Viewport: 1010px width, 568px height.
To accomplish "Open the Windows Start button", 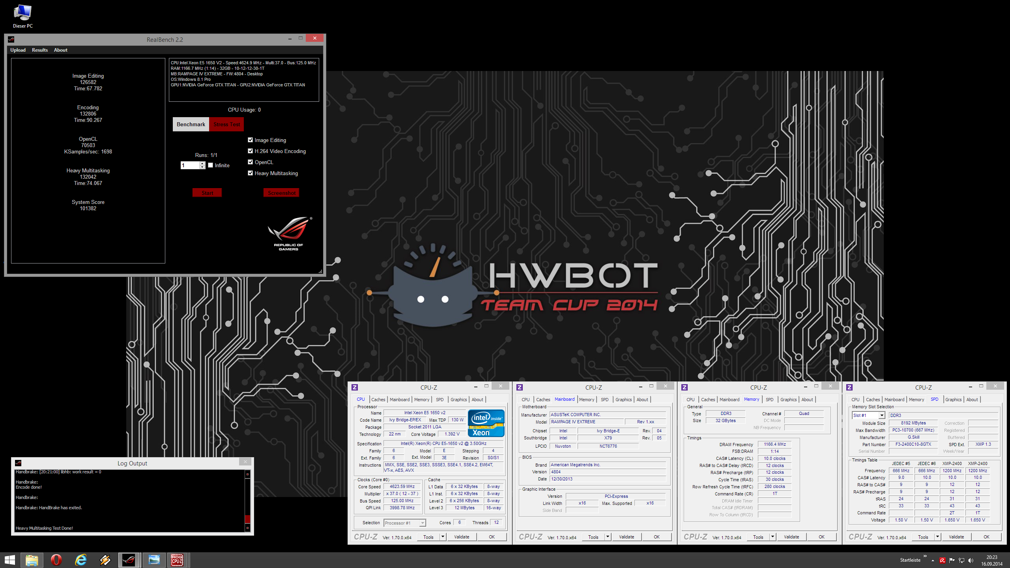I will (9, 560).
